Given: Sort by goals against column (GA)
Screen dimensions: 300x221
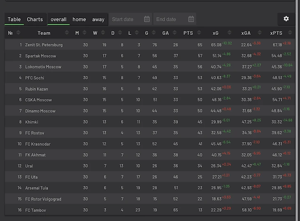Looking at the screenshot, I should tap(176, 33).
